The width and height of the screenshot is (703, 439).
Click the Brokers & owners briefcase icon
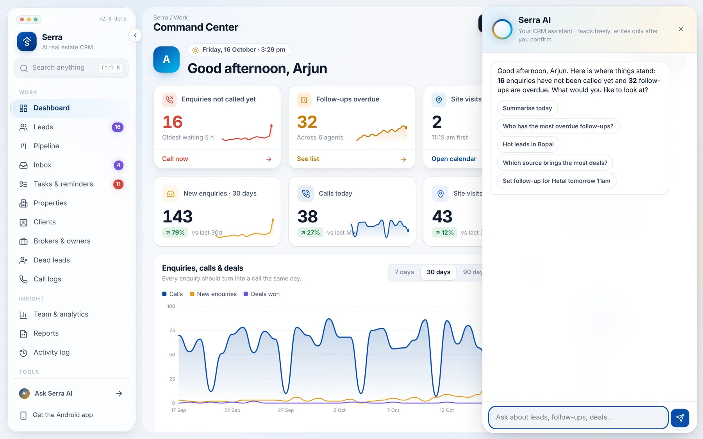click(23, 241)
